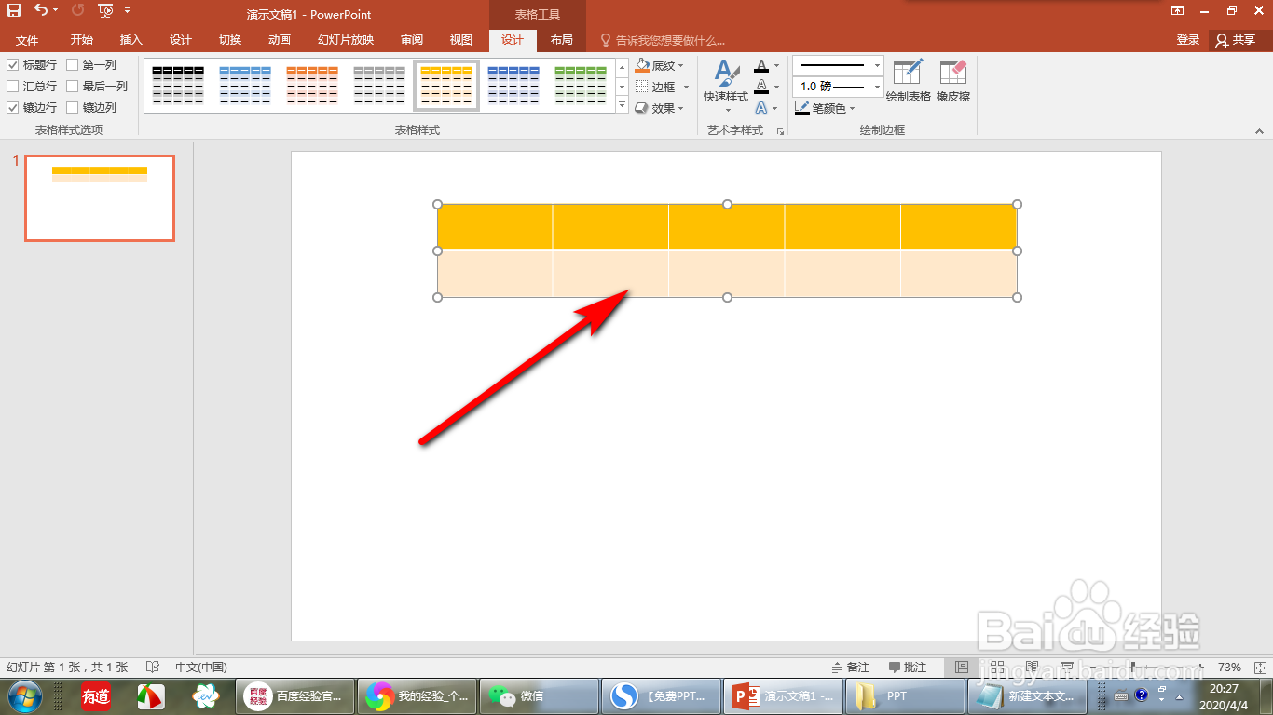Click the zoom slider in status bar
1273x715 pixels.
[x=1132, y=668]
